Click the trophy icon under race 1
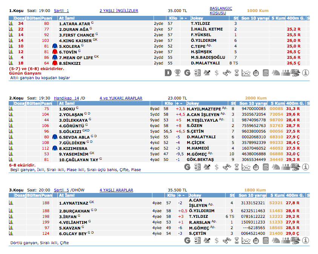 (x=178, y=73)
